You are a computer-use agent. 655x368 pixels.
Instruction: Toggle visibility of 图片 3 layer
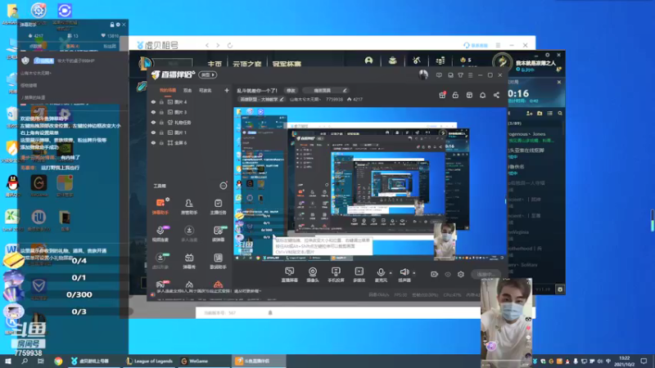pos(153,112)
